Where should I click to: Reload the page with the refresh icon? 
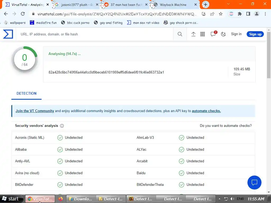pyautogui.click(x=23, y=14)
